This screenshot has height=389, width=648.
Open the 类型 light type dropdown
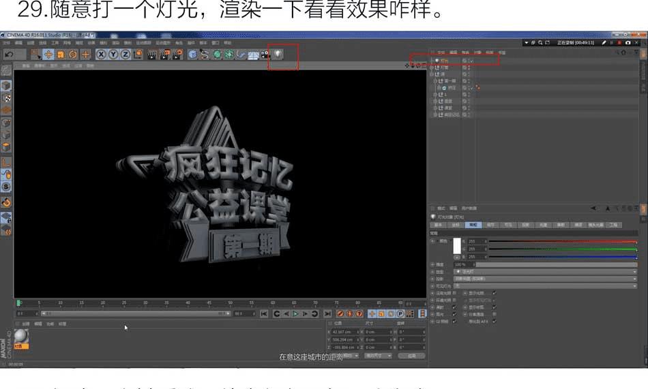click(x=545, y=272)
